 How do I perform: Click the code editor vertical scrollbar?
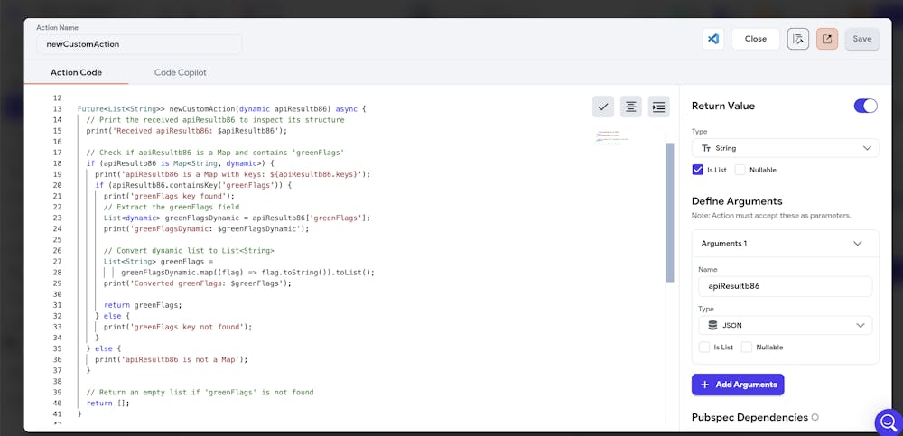pos(669,212)
